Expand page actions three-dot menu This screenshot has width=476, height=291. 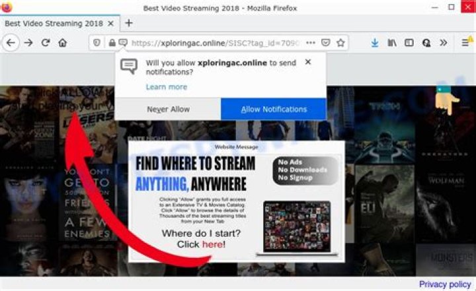coord(310,42)
